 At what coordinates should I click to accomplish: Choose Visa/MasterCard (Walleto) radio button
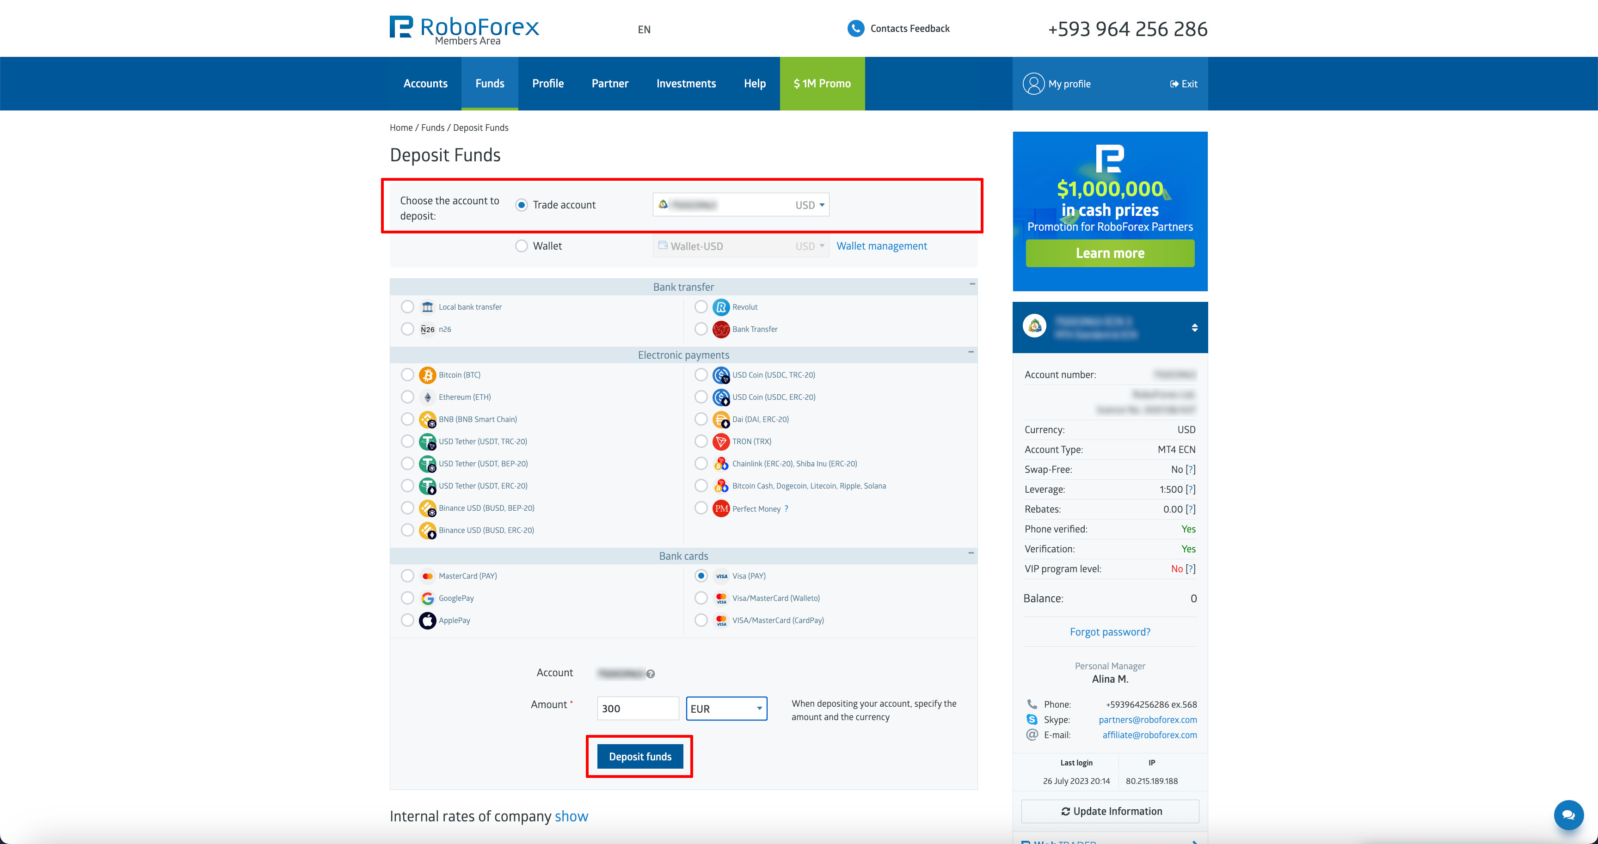coord(701,599)
